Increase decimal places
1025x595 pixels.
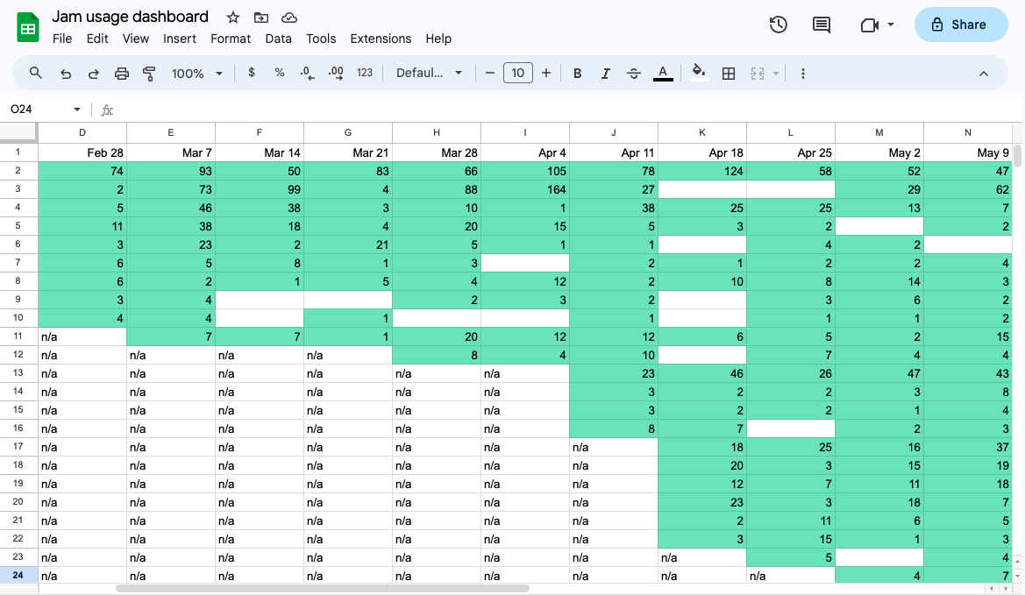pyautogui.click(x=336, y=73)
